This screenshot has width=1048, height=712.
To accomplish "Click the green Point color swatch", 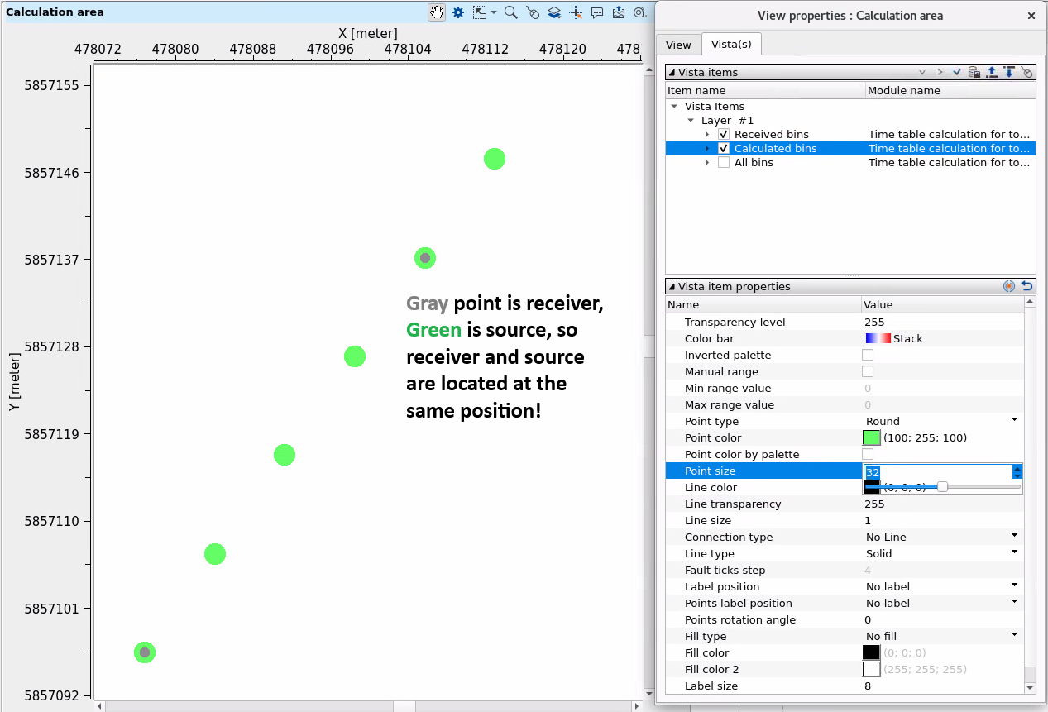I will [x=872, y=437].
